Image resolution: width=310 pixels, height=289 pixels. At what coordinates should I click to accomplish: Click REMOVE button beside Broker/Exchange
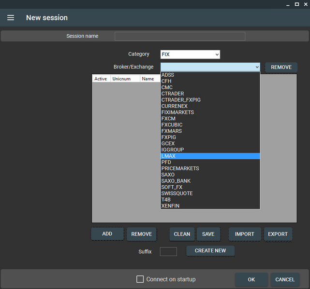tap(281, 67)
